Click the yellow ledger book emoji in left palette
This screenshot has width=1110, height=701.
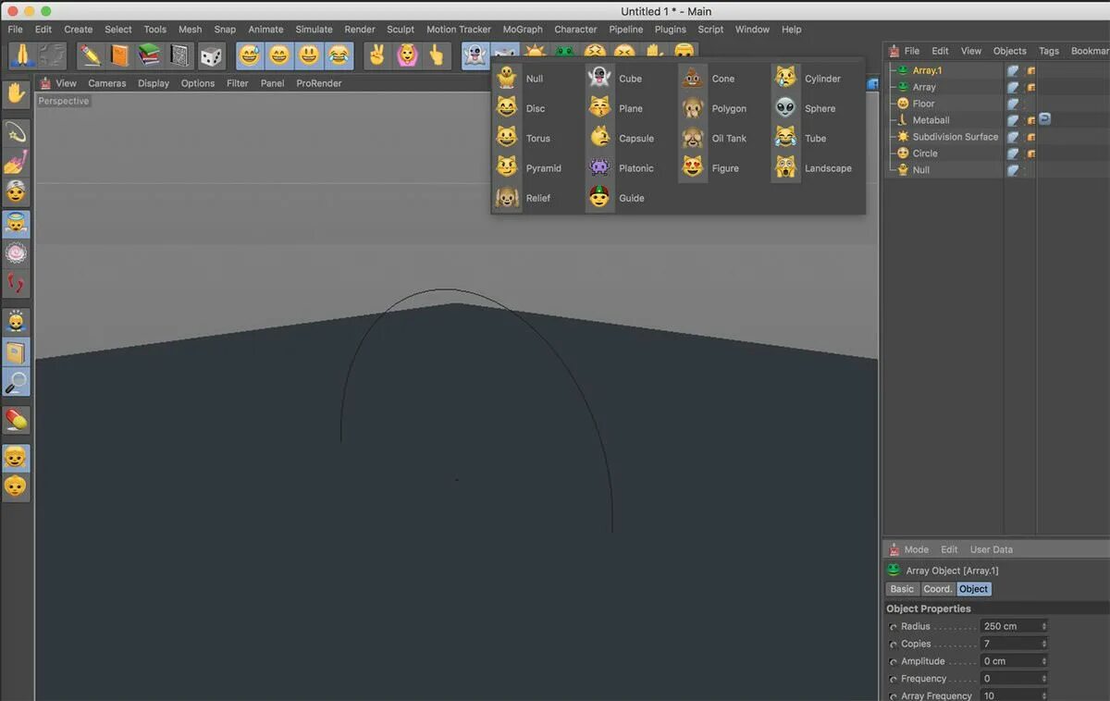[16, 351]
